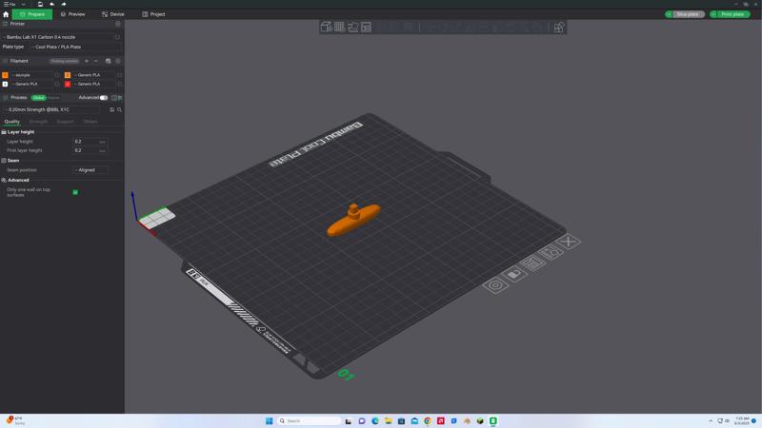Save the process preset icon

click(x=111, y=109)
